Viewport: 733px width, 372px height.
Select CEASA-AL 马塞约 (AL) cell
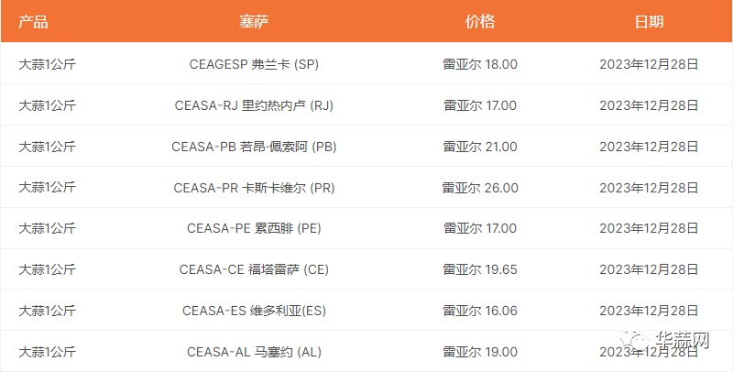[254, 352]
